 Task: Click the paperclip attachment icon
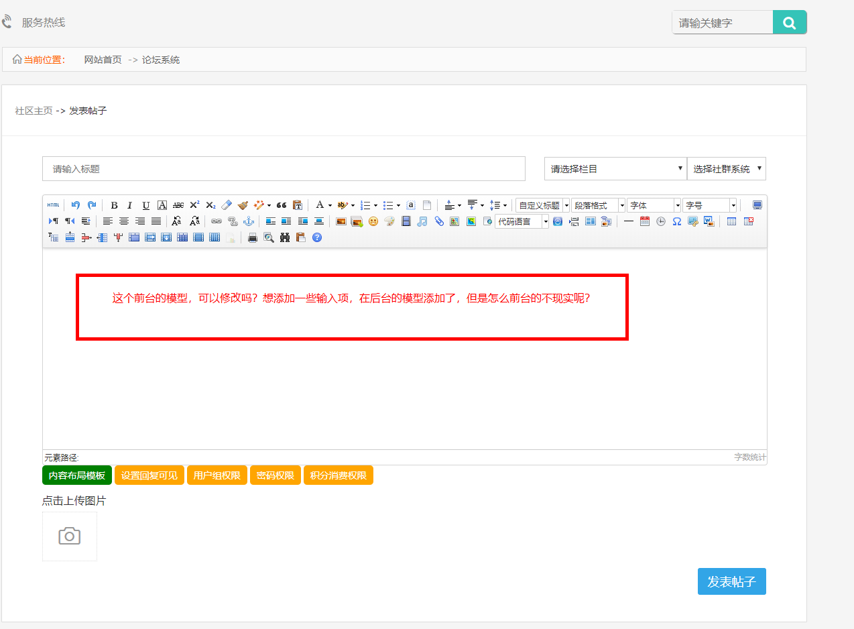click(x=439, y=221)
